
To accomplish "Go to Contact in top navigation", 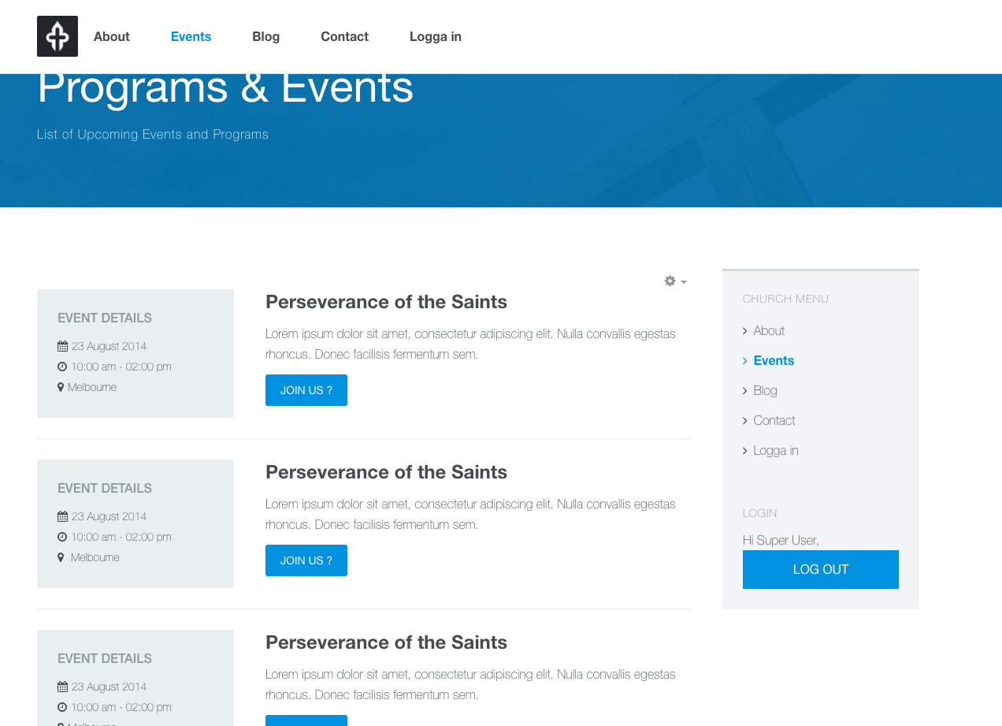I will [344, 36].
